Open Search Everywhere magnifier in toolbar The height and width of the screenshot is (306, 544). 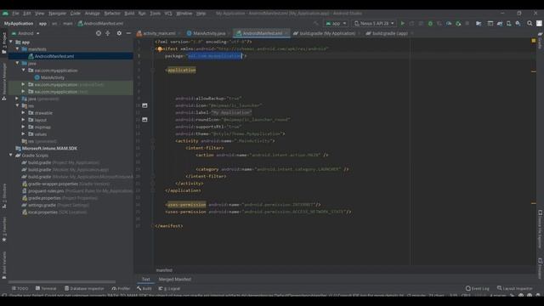click(x=530, y=24)
